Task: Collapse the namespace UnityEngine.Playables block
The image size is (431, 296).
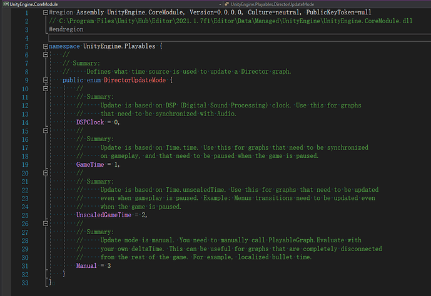Action: (x=45, y=47)
